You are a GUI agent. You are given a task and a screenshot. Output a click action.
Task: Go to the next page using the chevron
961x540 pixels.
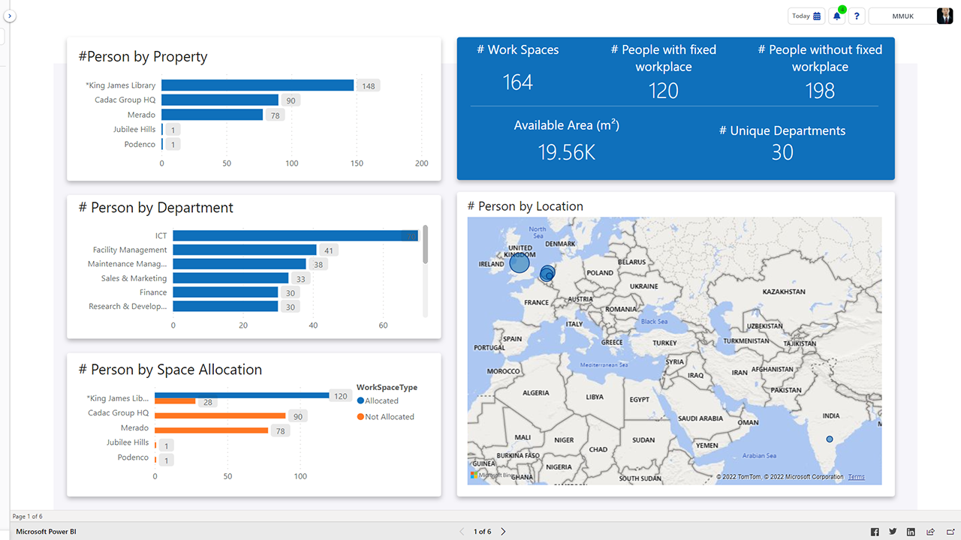coord(503,531)
